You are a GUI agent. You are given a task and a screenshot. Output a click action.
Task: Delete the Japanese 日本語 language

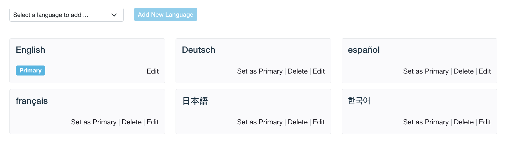[x=298, y=122]
